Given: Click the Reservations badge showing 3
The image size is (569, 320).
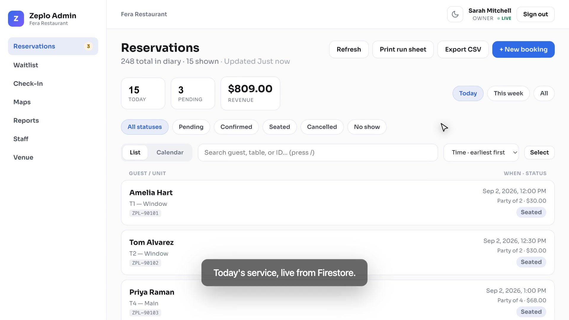Looking at the screenshot, I should click(x=88, y=46).
